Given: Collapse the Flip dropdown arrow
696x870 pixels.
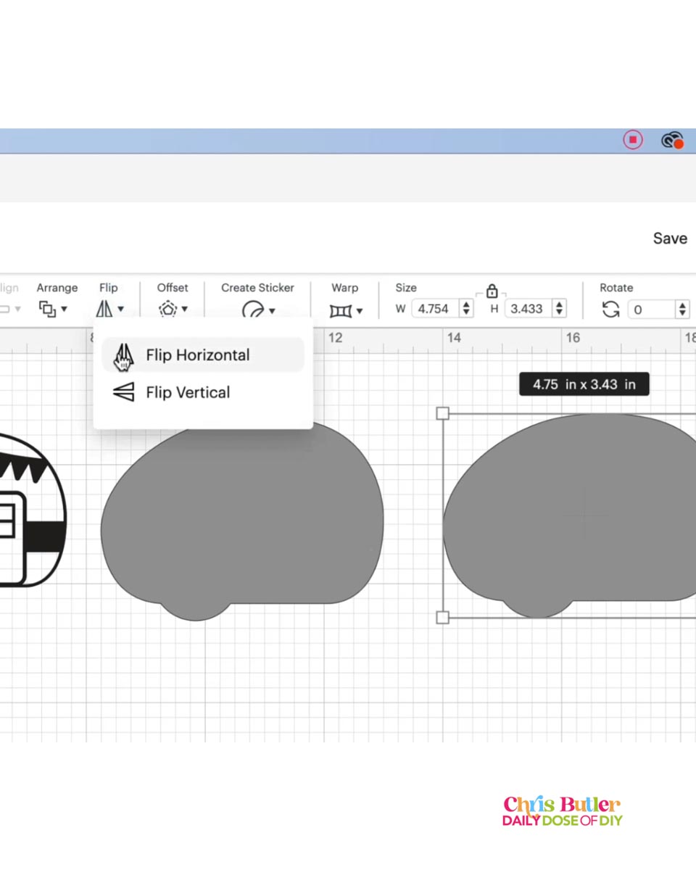Looking at the screenshot, I should (120, 310).
